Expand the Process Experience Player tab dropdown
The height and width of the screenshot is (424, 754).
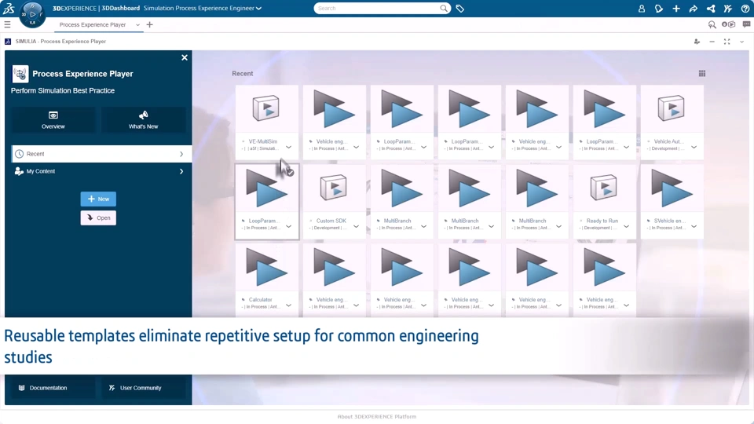(x=137, y=25)
